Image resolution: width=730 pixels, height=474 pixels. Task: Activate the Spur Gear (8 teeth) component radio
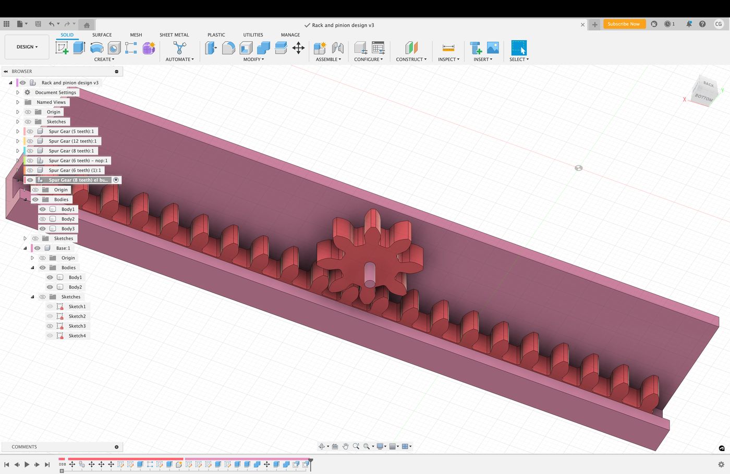pyautogui.click(x=116, y=180)
